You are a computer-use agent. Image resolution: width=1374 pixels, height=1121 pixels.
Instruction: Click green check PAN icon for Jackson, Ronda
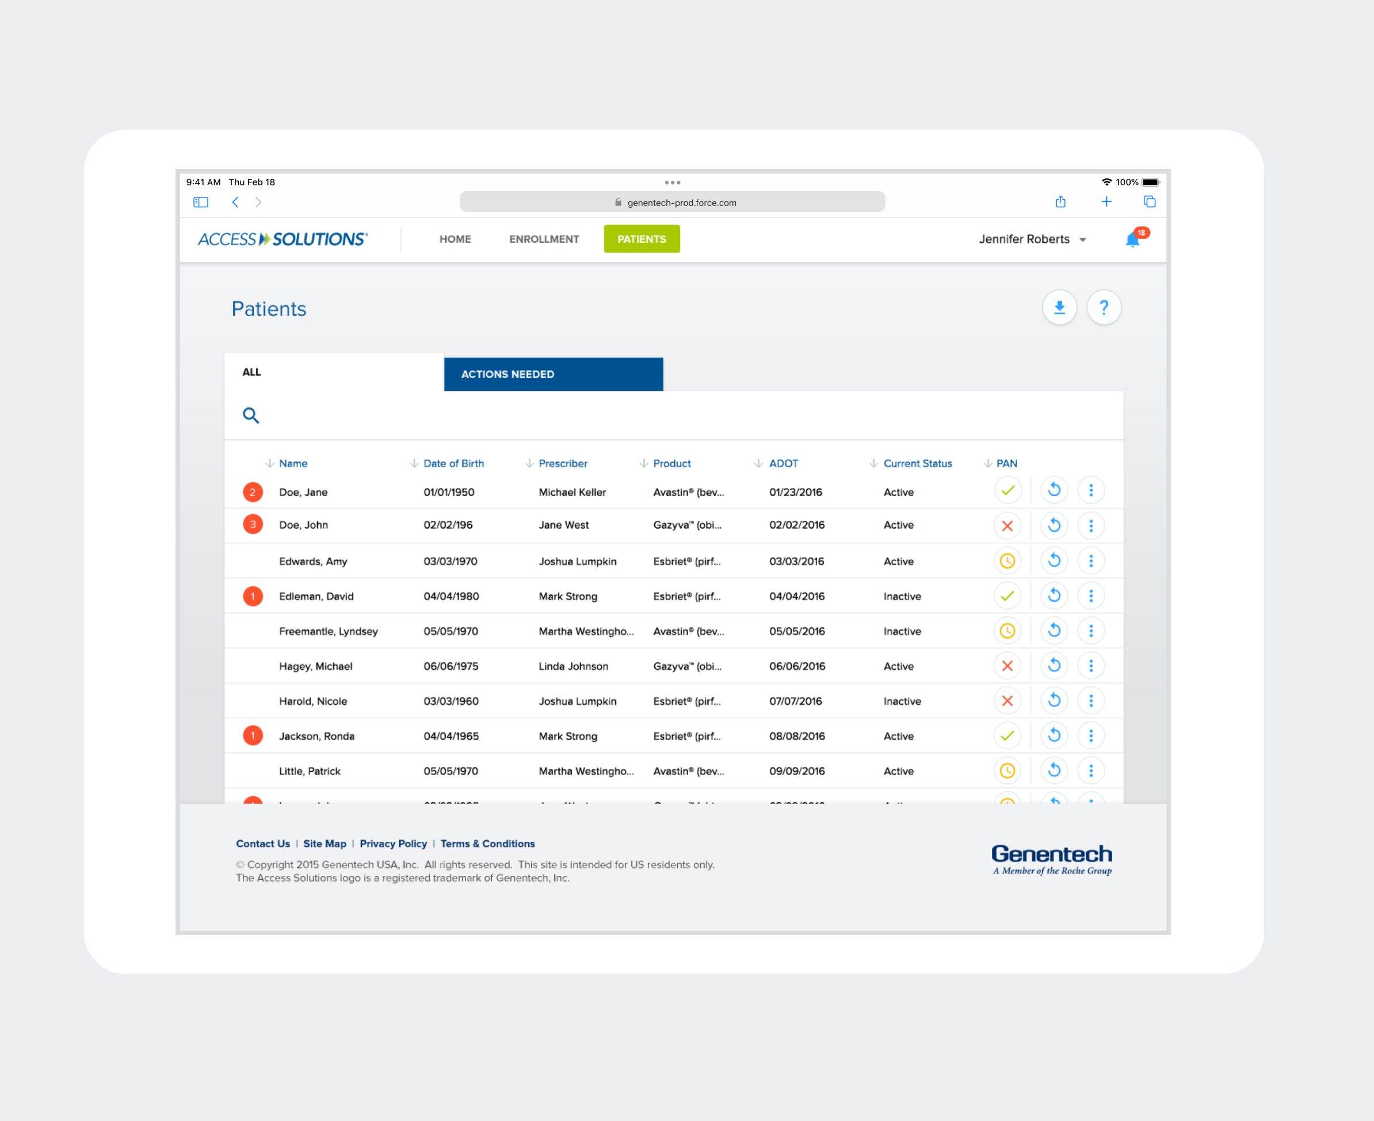(1006, 735)
